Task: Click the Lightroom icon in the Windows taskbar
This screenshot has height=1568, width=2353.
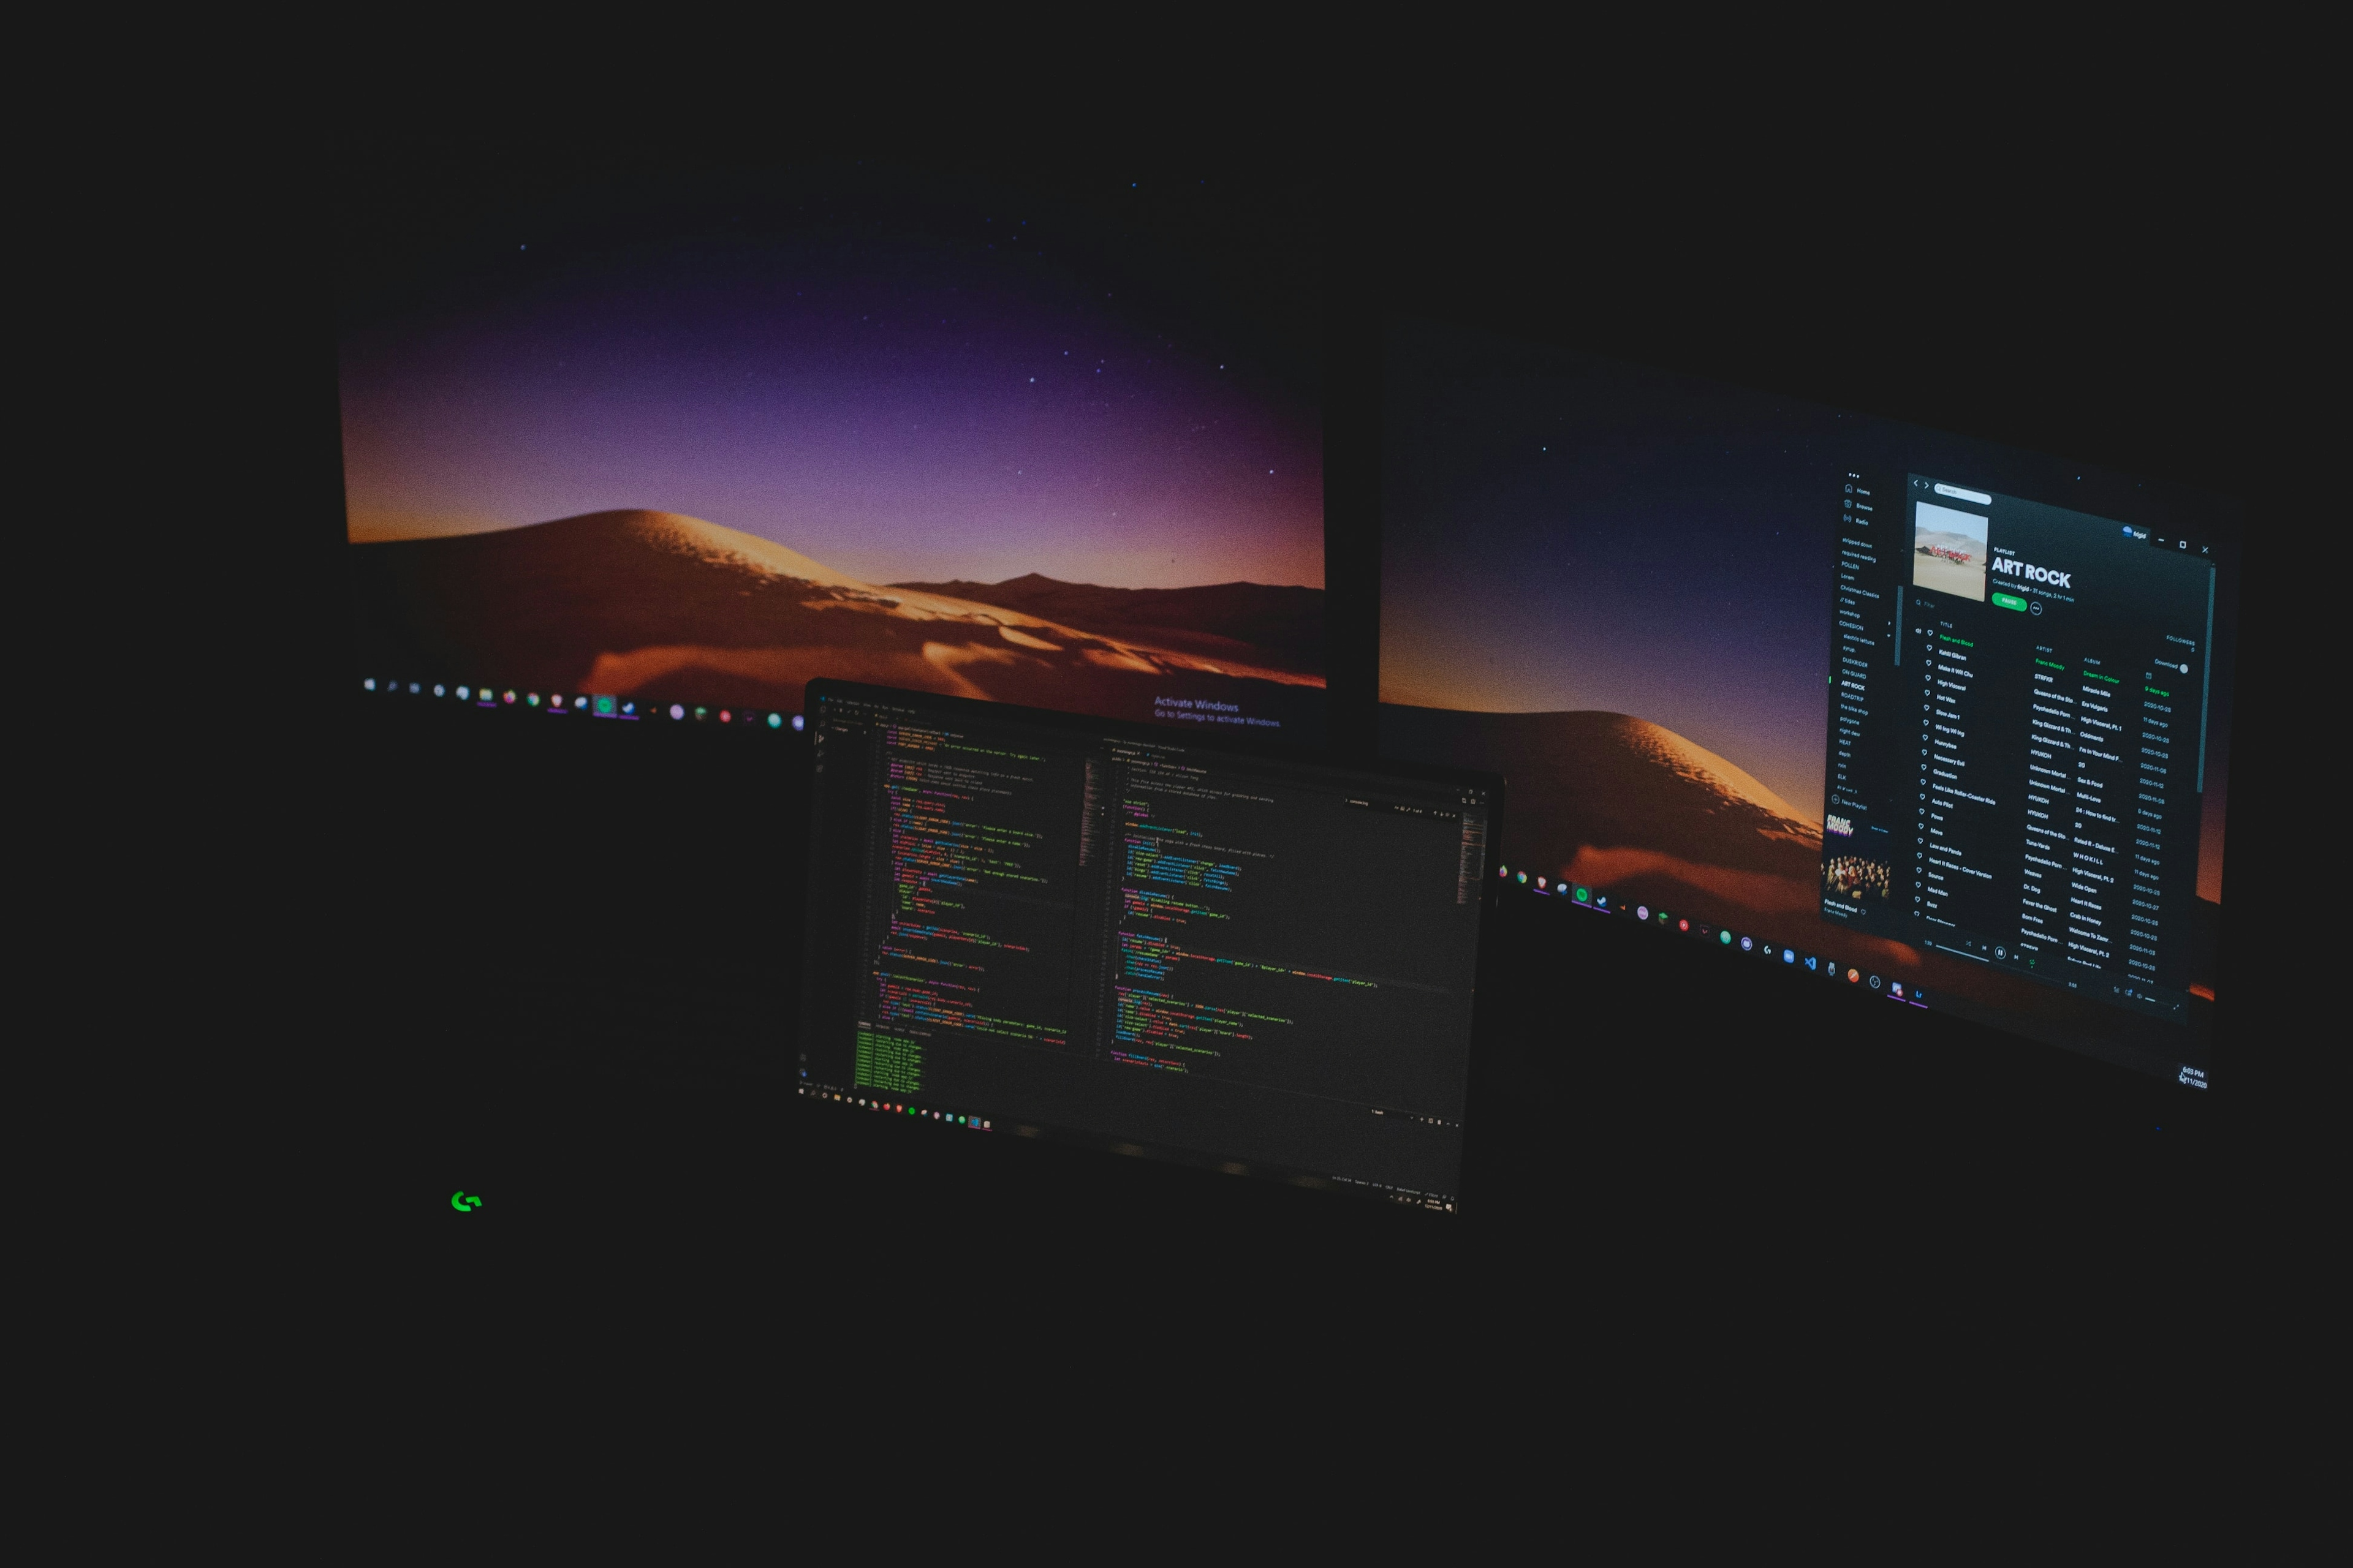Action: [1918, 994]
